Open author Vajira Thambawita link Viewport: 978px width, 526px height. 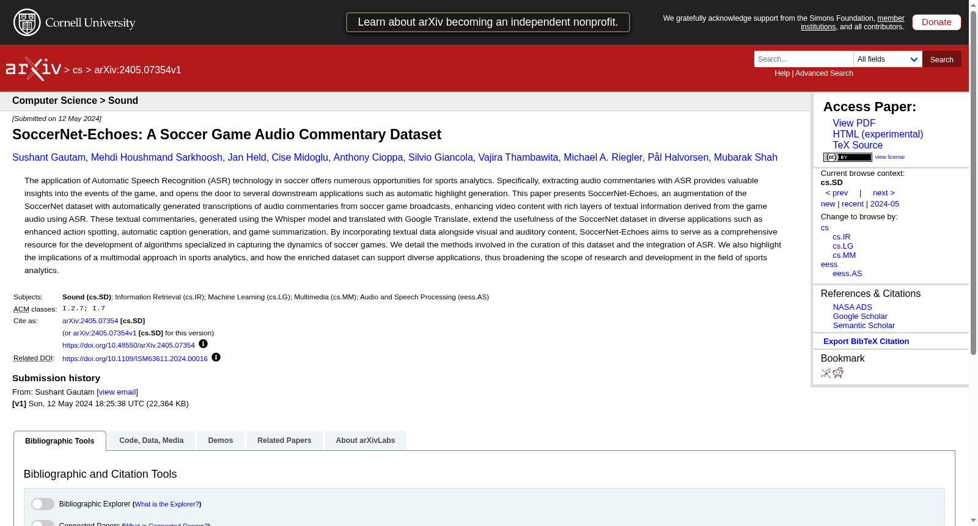518,158
